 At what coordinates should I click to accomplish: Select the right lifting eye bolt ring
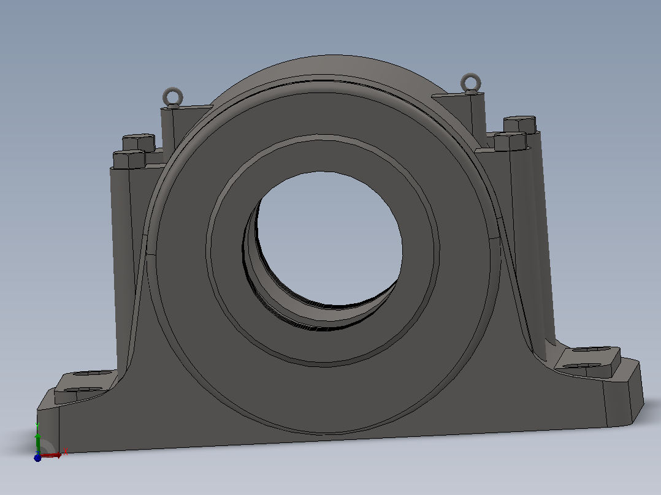click(x=470, y=83)
